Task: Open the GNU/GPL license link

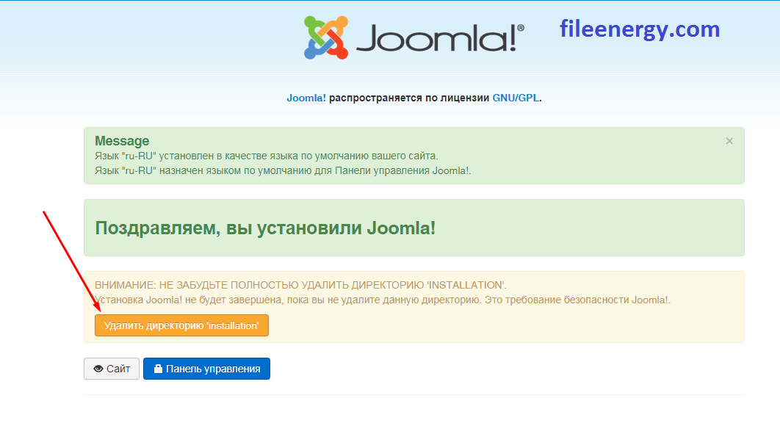Action: [516, 98]
